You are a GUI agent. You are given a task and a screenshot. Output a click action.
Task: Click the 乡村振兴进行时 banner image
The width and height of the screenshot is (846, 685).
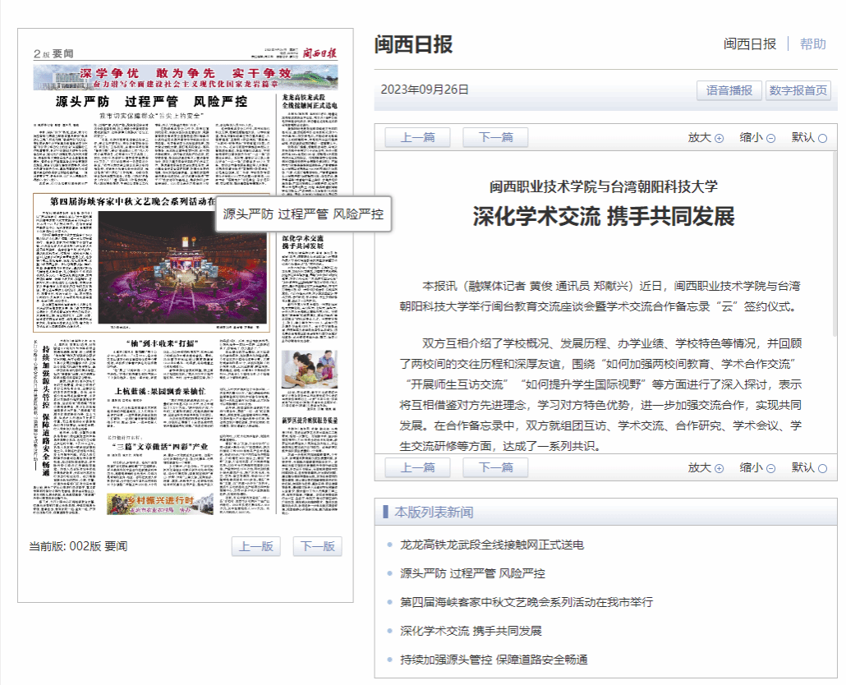click(154, 503)
